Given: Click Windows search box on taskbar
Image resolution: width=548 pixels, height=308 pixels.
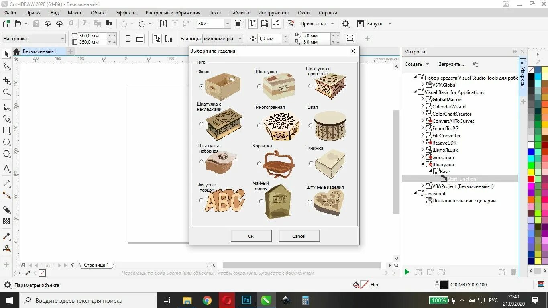Looking at the screenshot, I should (88, 300).
